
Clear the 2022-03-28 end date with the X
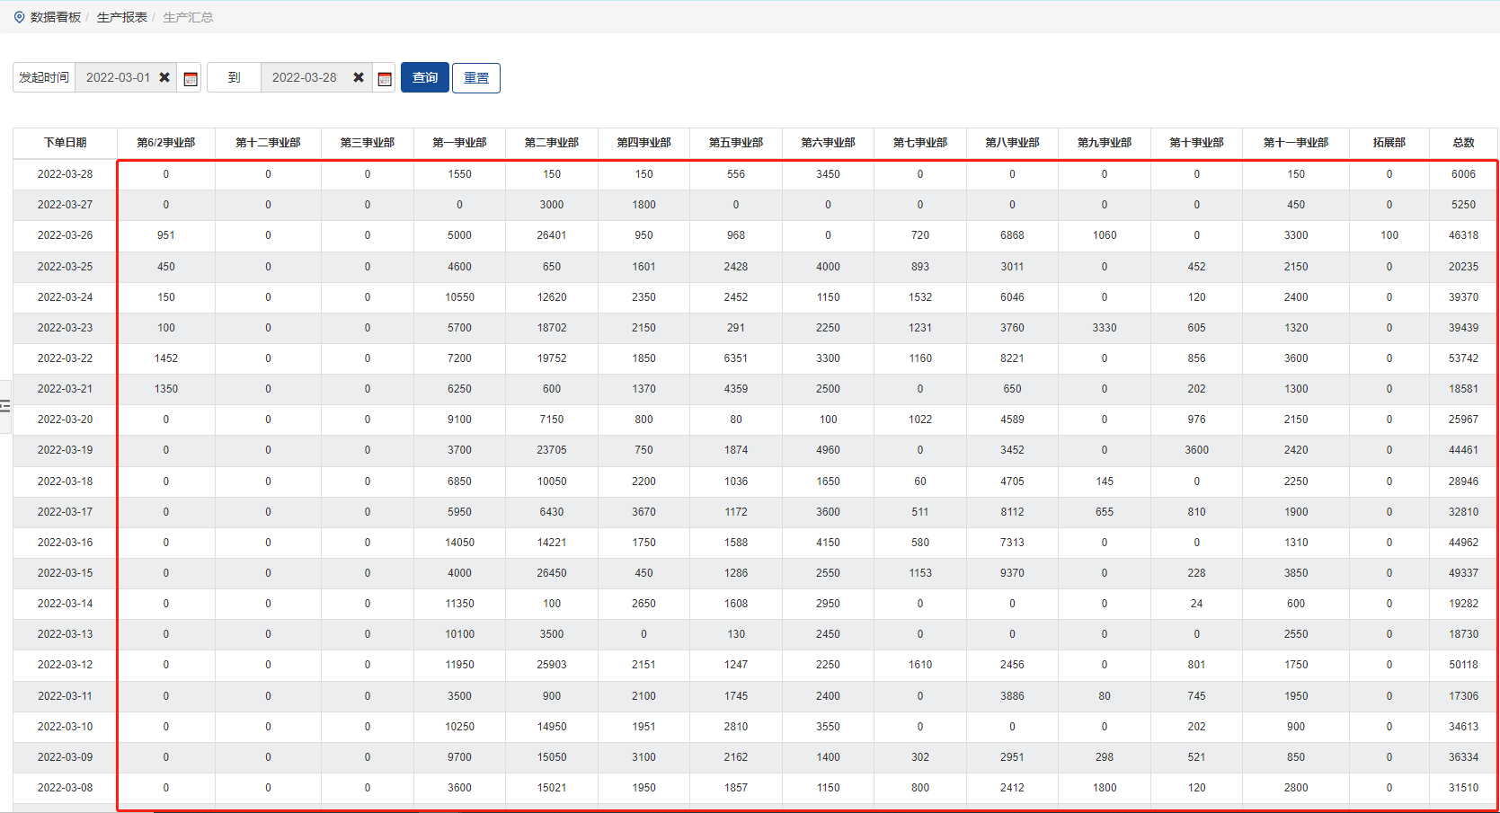pyautogui.click(x=359, y=77)
